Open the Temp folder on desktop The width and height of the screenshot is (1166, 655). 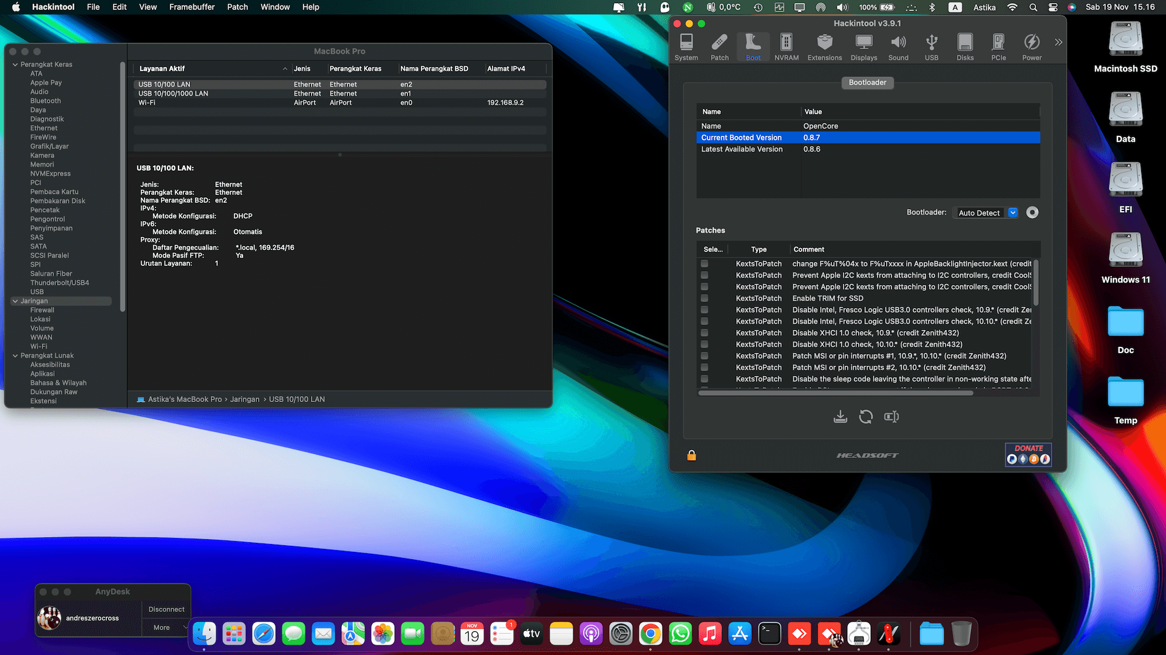click(1125, 399)
